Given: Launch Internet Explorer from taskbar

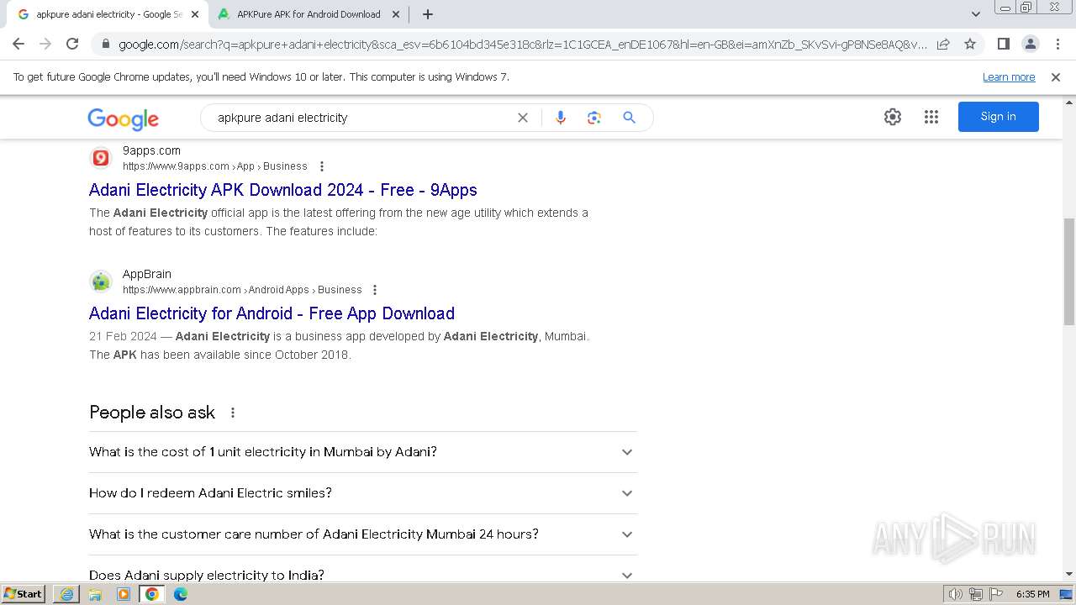Looking at the screenshot, I should click(x=66, y=594).
